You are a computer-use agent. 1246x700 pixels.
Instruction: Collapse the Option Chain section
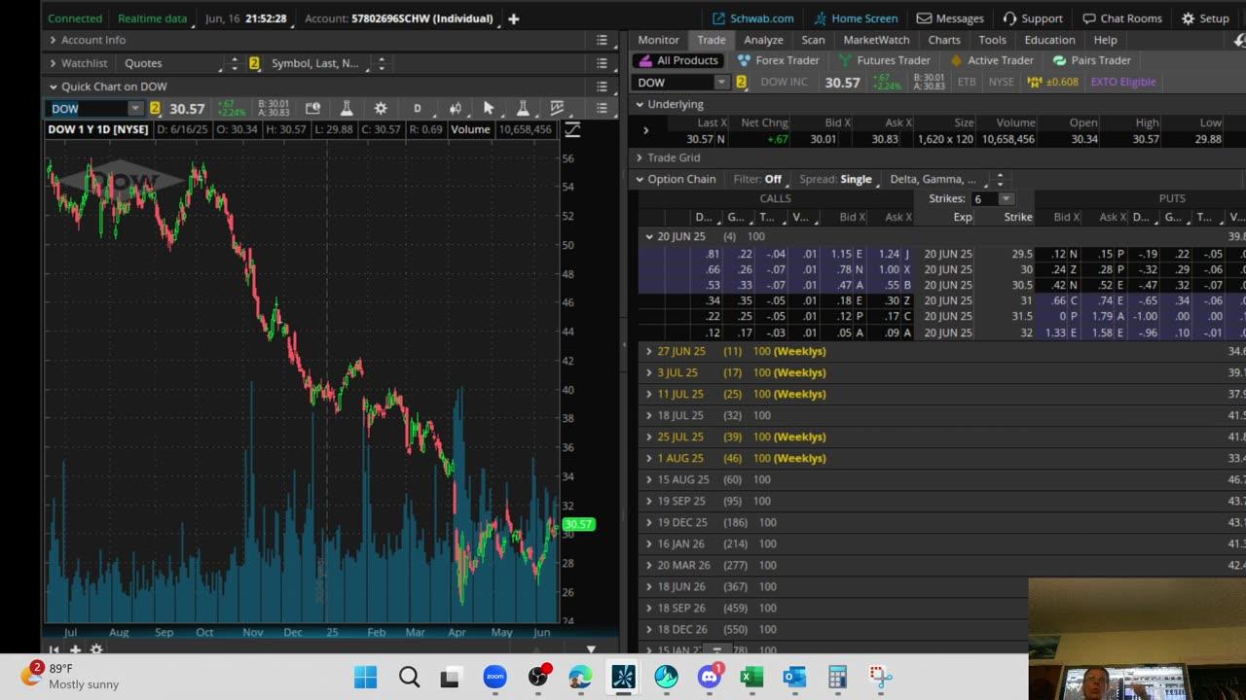point(640,179)
